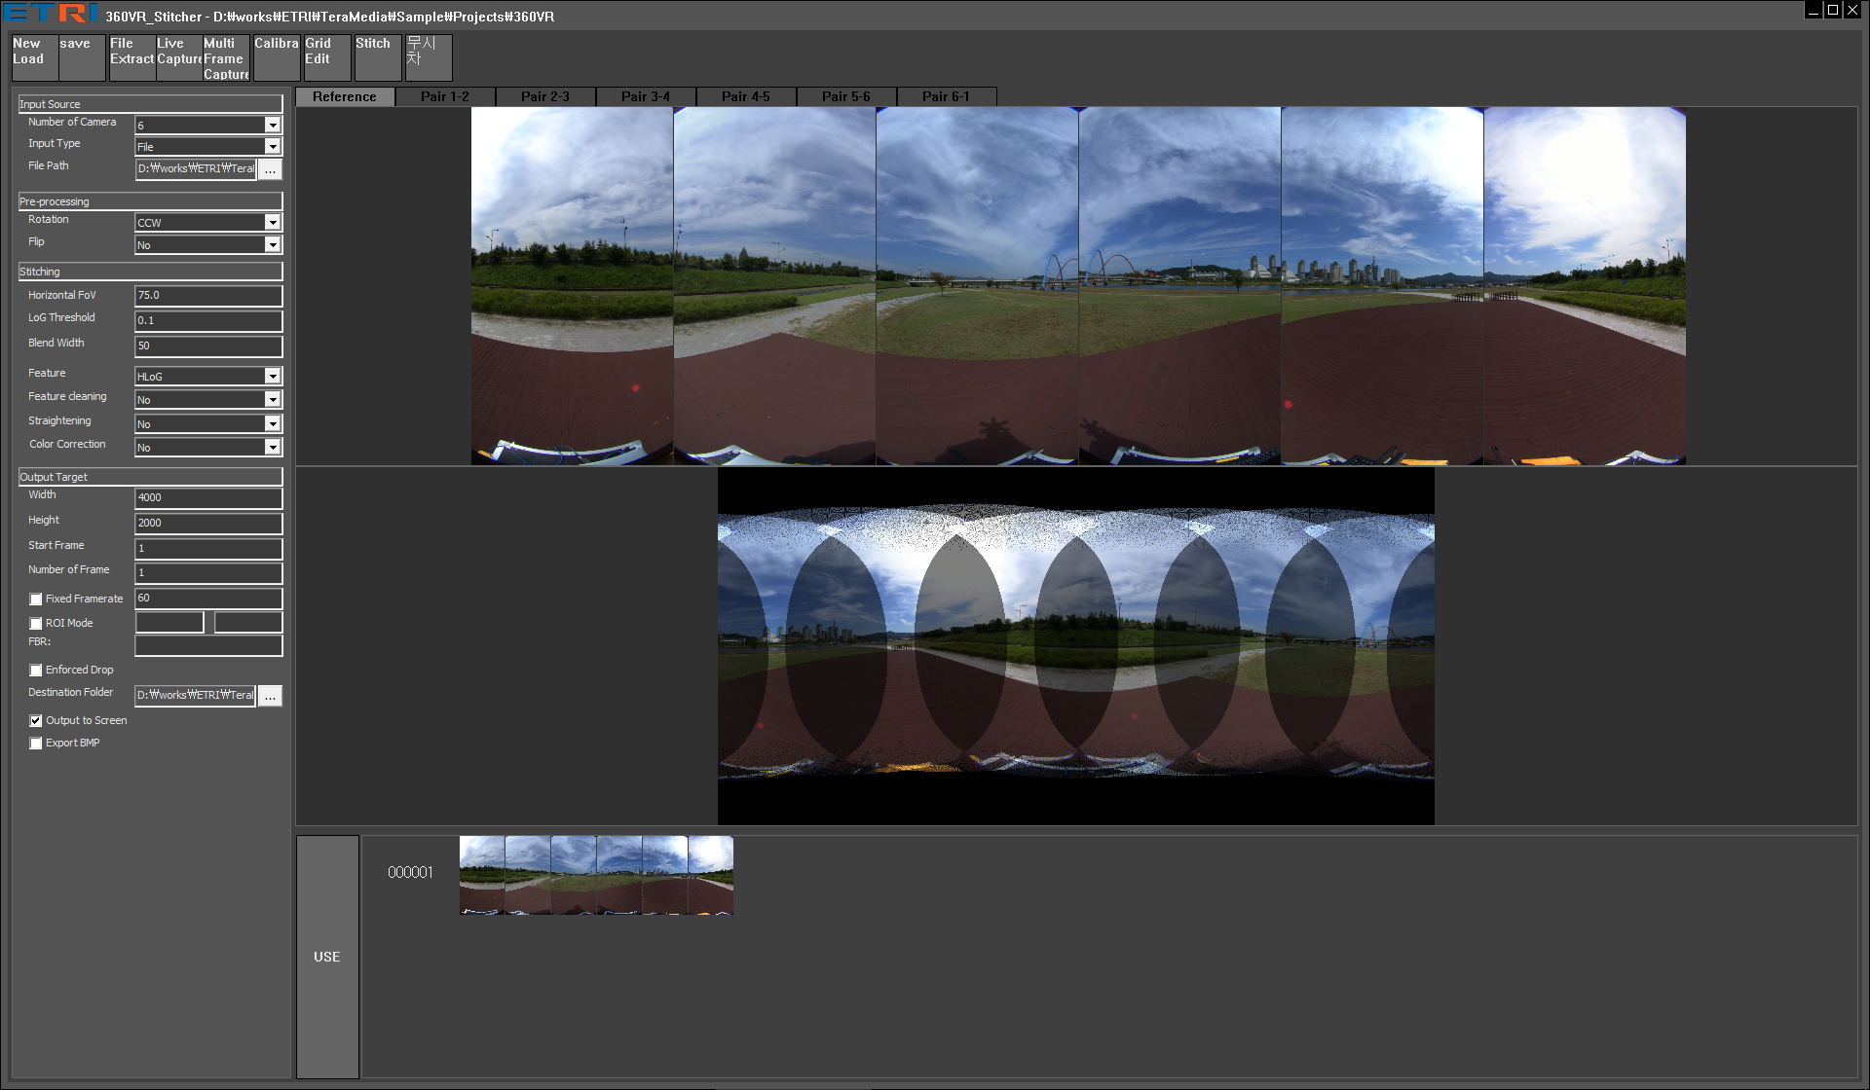Switch to the Pair 1-2 tab
This screenshot has width=1870, height=1090.
click(x=445, y=96)
